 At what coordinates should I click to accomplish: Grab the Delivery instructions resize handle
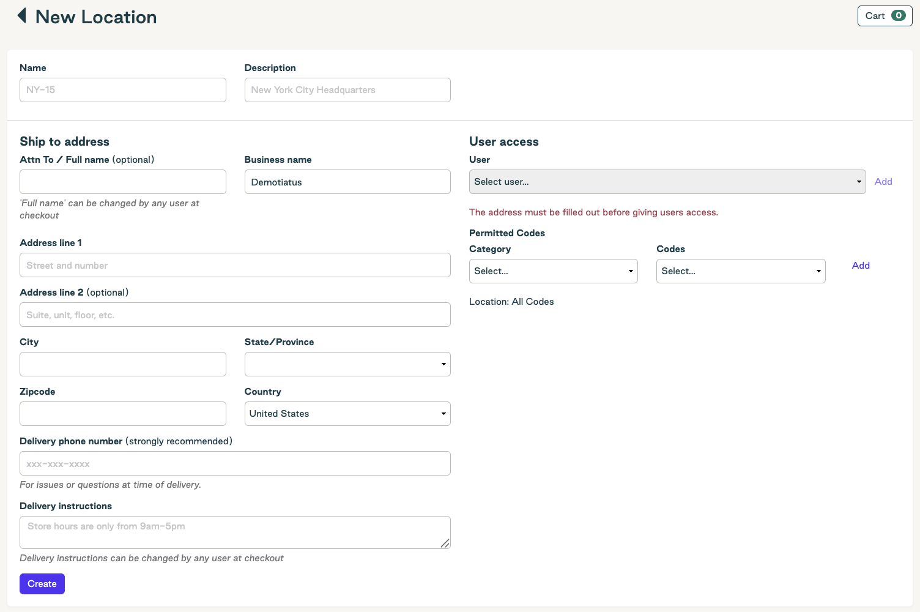[445, 543]
